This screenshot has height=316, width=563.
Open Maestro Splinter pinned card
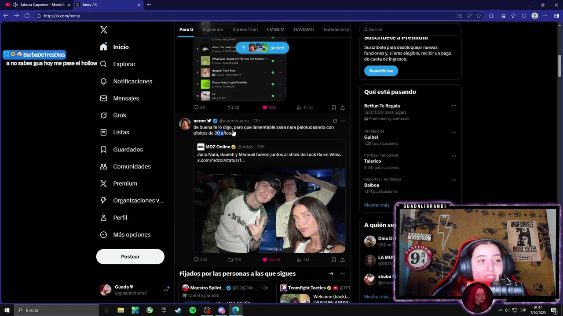pos(226,293)
